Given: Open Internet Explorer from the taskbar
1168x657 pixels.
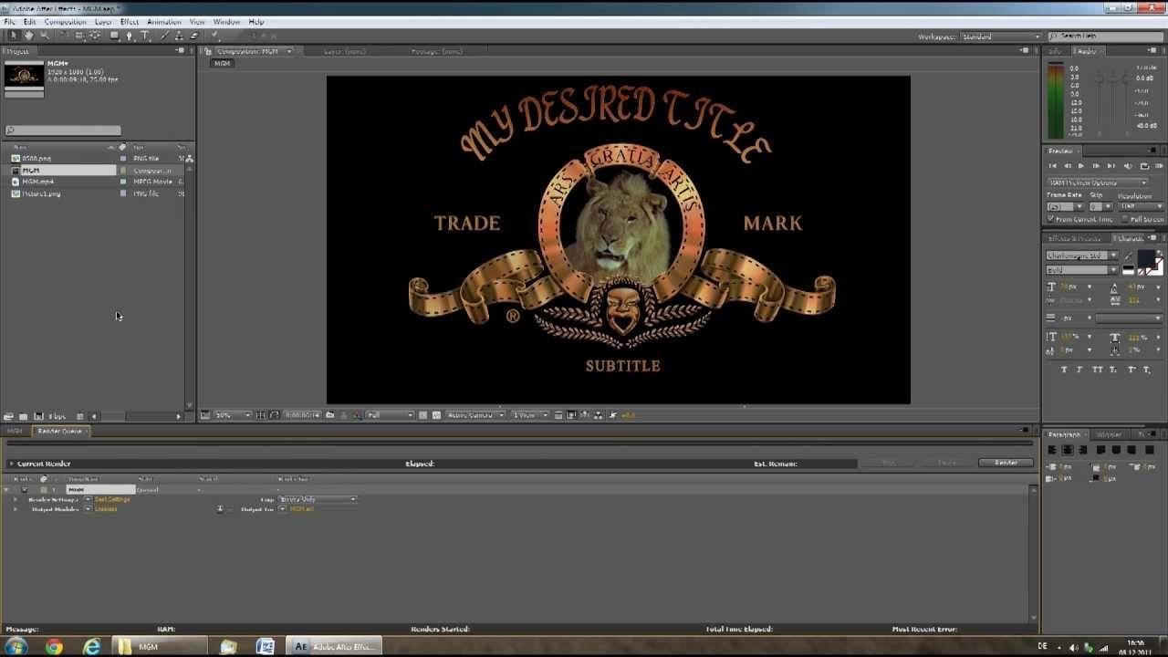Looking at the screenshot, I should click(x=92, y=646).
